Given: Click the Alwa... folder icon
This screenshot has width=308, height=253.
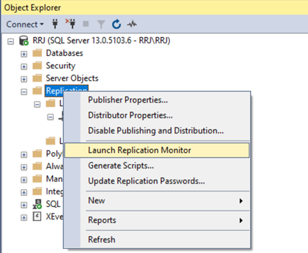Looking at the screenshot, I should 37,166.
